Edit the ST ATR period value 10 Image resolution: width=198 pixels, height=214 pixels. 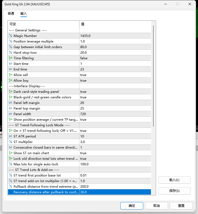click(115, 136)
